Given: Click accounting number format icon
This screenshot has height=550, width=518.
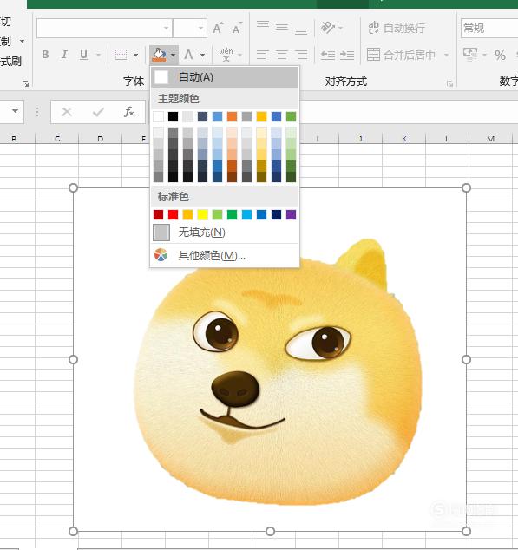Looking at the screenshot, I should coord(470,55).
